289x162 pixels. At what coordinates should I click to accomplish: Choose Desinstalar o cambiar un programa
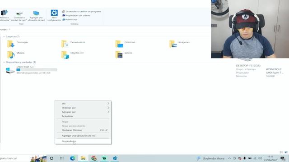82,11
